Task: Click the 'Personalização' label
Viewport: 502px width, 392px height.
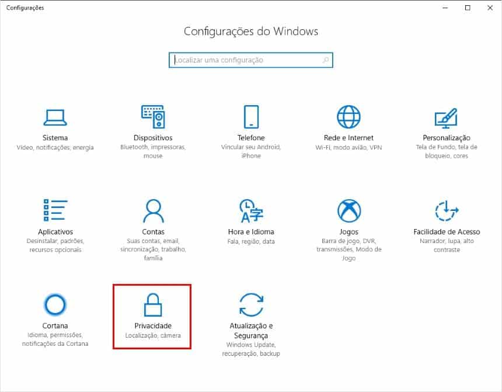Action: click(x=447, y=138)
